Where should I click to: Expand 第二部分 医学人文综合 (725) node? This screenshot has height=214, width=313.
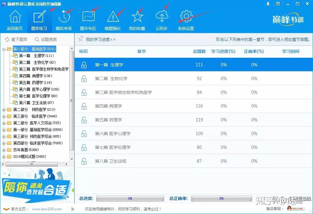tap(4, 123)
